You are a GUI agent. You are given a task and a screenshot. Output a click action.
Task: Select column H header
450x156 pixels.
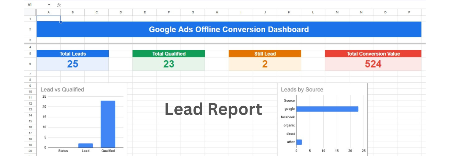pos(217,12)
